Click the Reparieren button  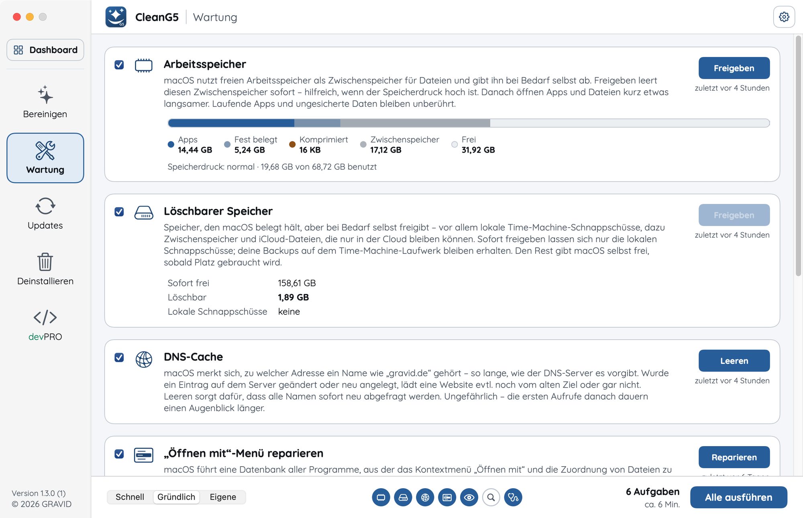coord(734,457)
